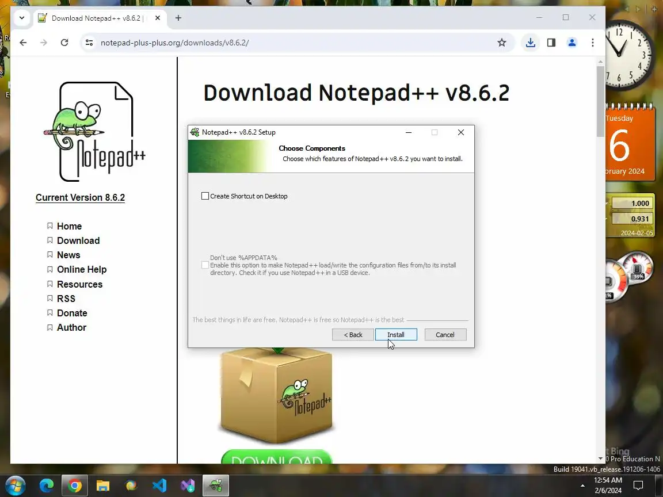663x497 pixels.
Task: Open site information icon in address bar
Action: click(x=89, y=43)
